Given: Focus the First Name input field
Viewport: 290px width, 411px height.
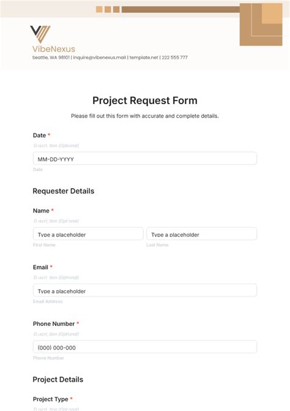Looking at the screenshot, I should pos(88,233).
